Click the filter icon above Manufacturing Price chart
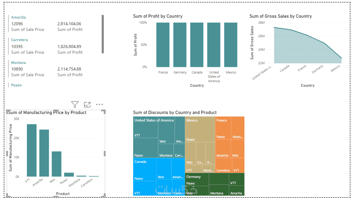 (x=75, y=104)
